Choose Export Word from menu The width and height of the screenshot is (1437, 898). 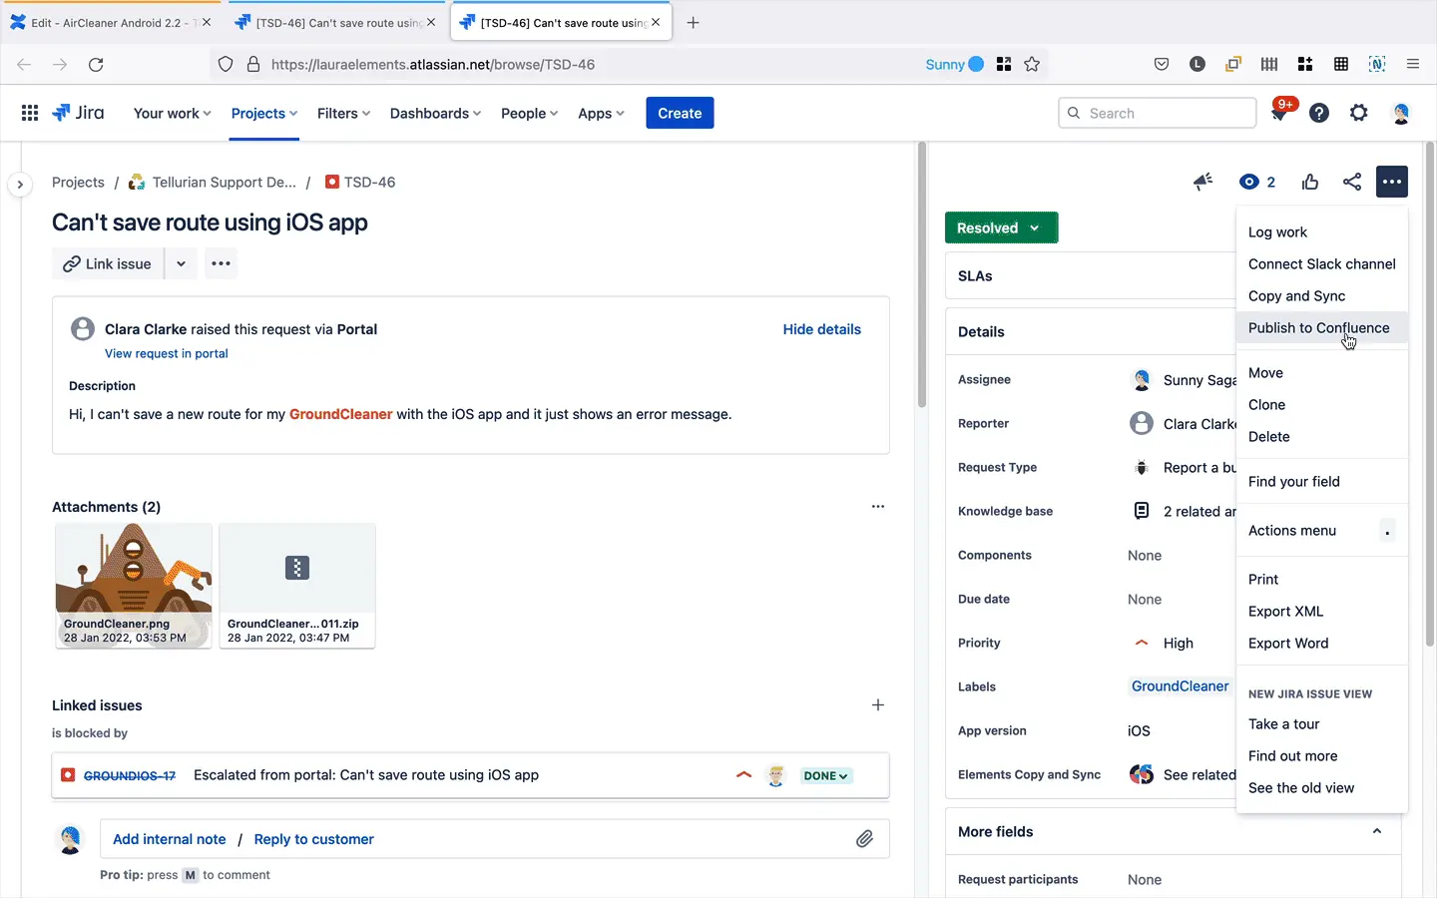(1288, 644)
